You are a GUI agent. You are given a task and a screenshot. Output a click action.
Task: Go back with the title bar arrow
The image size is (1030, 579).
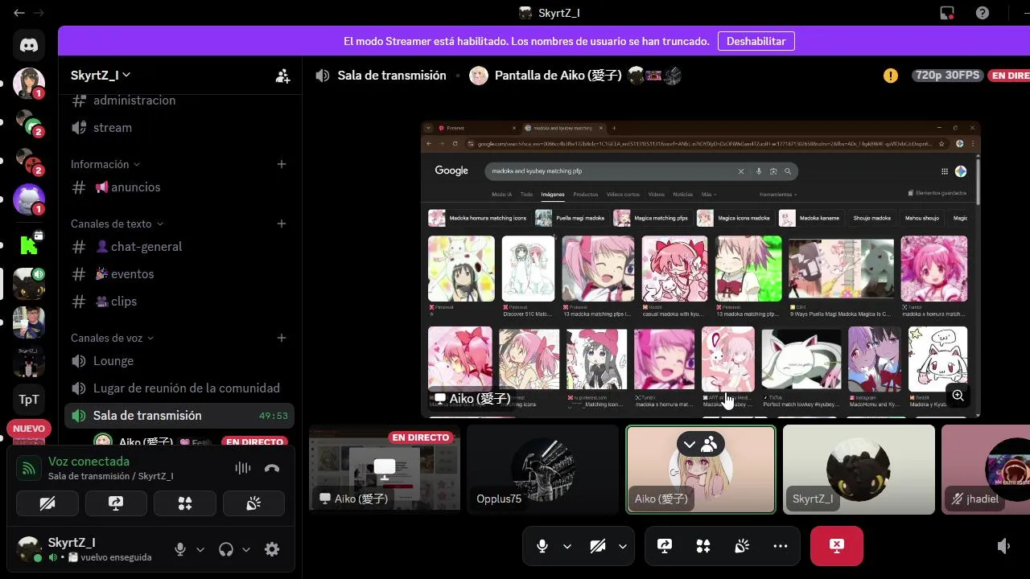tap(19, 13)
